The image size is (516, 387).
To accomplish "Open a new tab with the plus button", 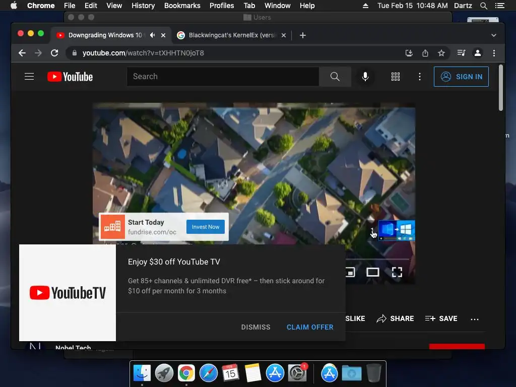I will point(303,35).
